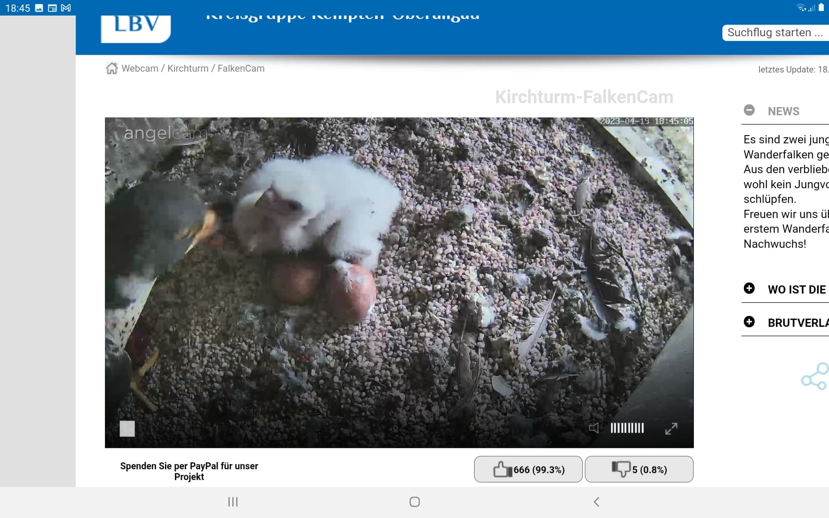Open Android recent apps button
The image size is (829, 518).
pyautogui.click(x=233, y=502)
